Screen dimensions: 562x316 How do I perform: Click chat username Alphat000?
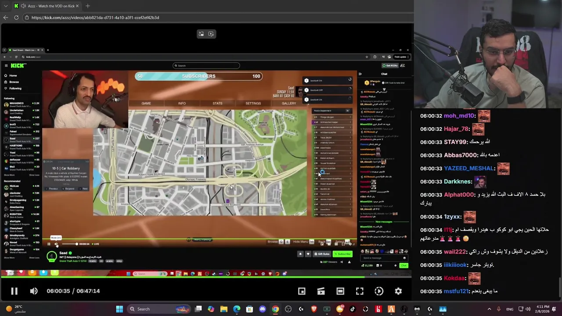pos(459,195)
